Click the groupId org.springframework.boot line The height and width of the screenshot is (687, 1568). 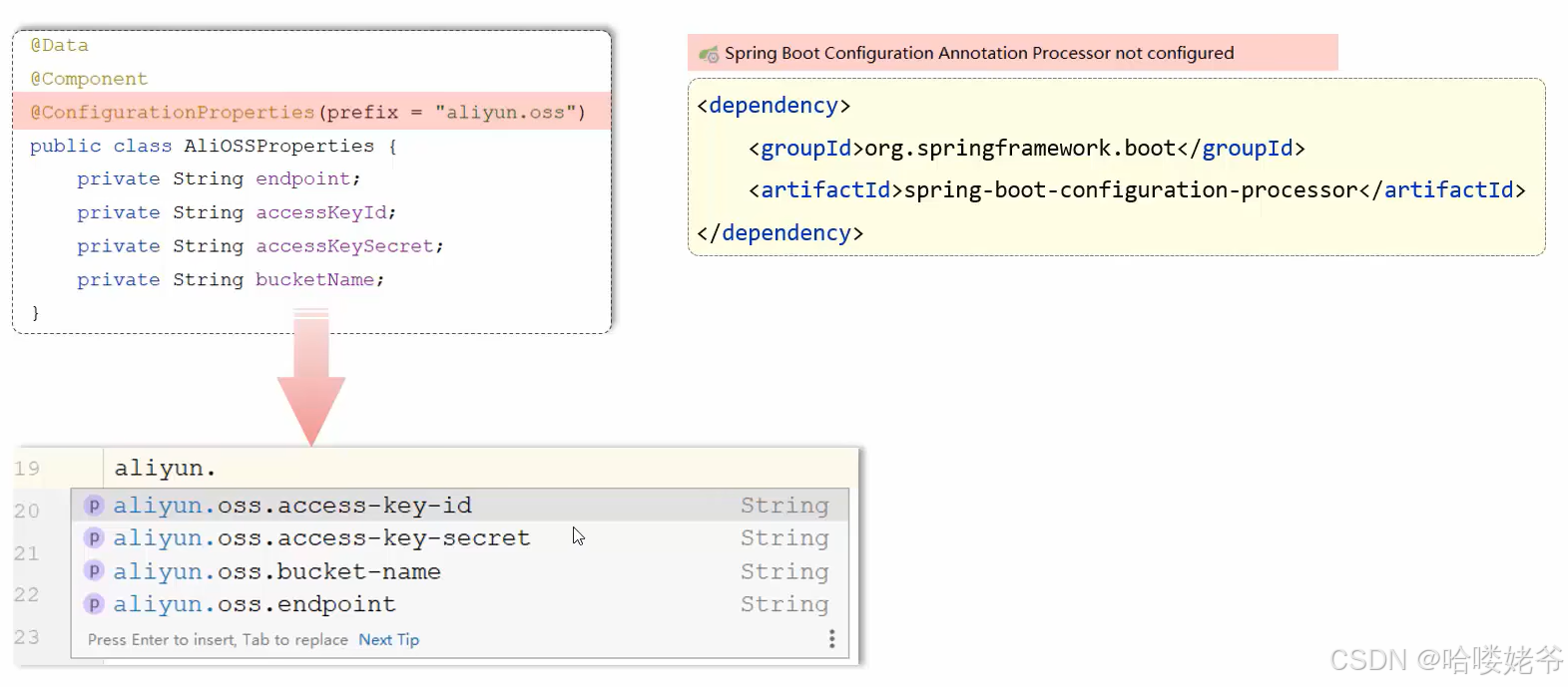coord(1026,149)
